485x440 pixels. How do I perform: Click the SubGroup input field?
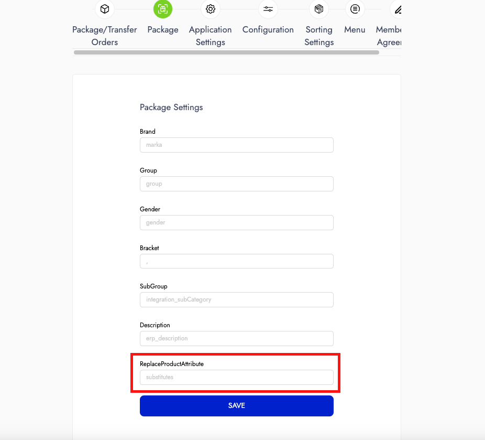click(237, 300)
